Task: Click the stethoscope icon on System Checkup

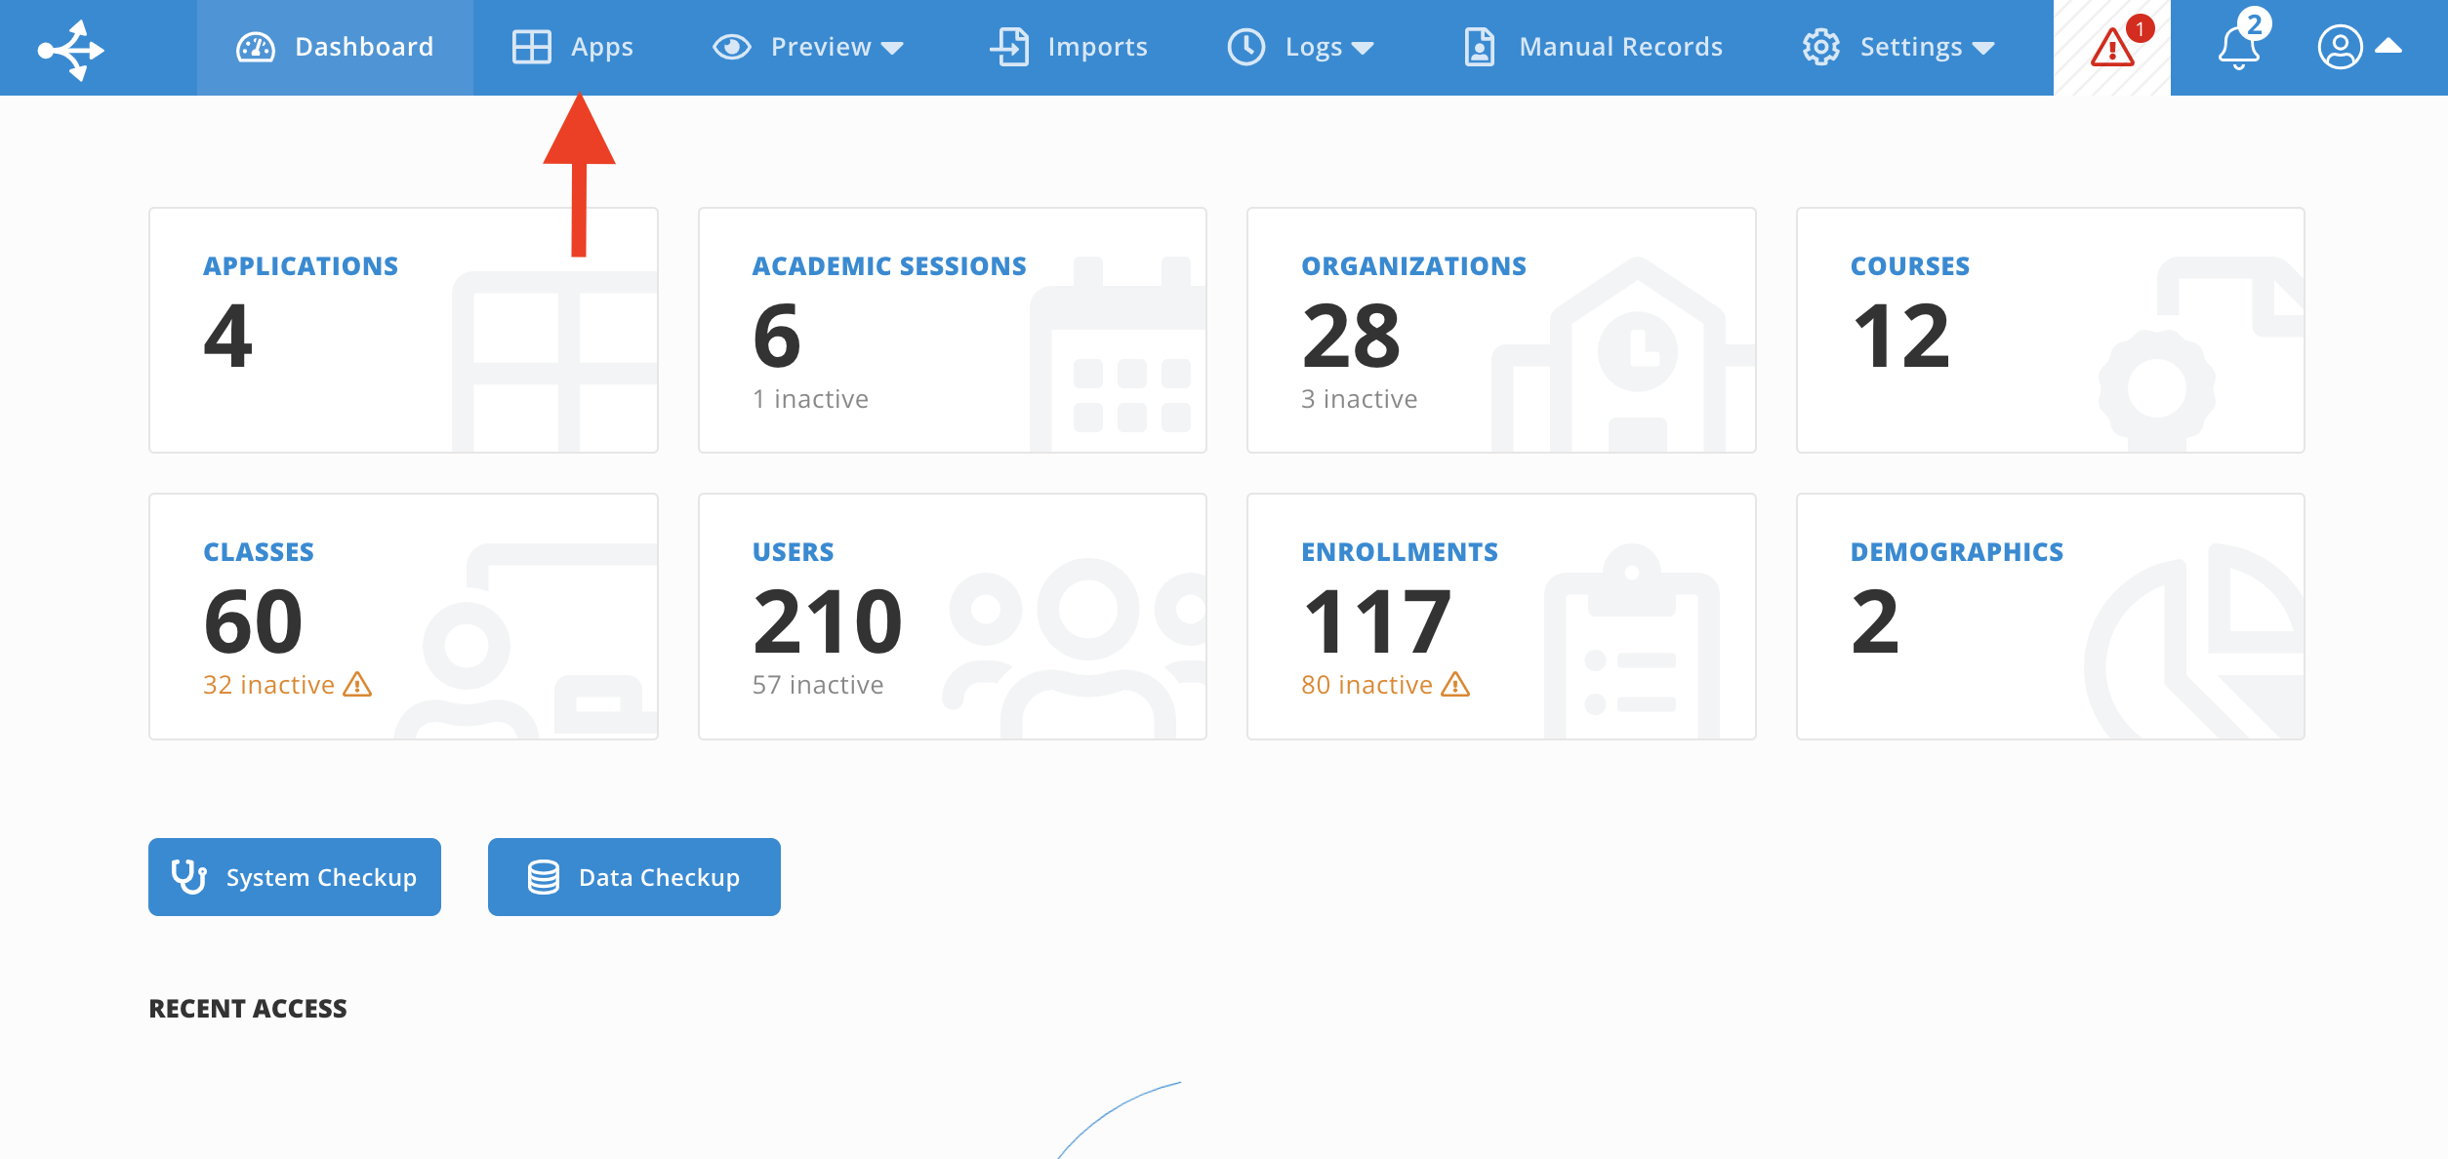Action: (x=189, y=876)
